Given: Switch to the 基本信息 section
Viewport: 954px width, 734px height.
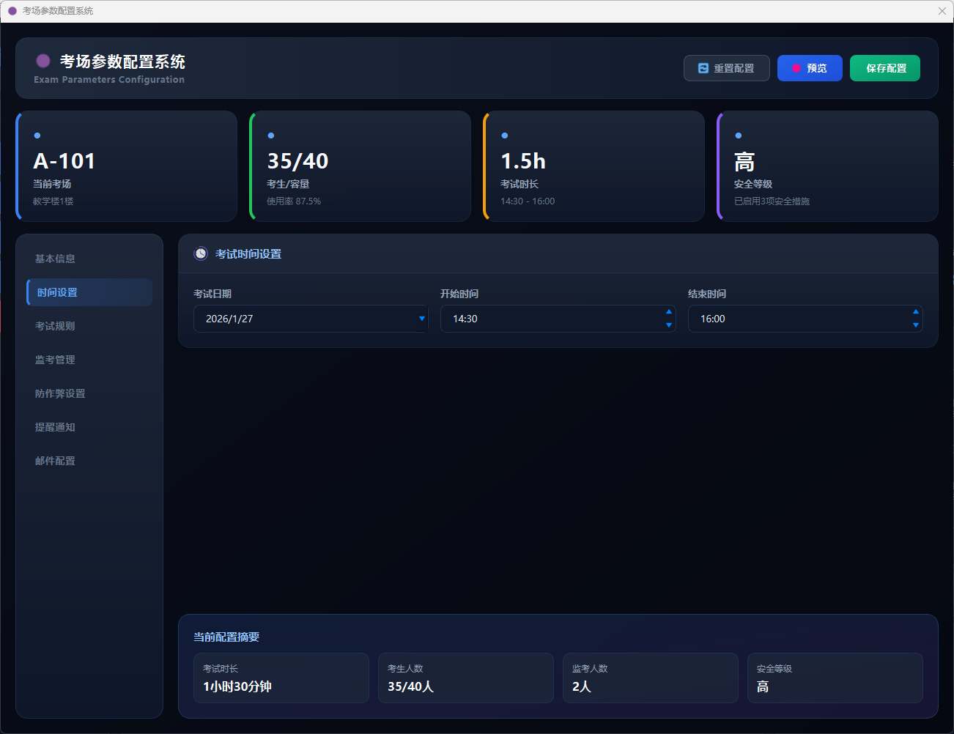Looking at the screenshot, I should pyautogui.click(x=56, y=259).
